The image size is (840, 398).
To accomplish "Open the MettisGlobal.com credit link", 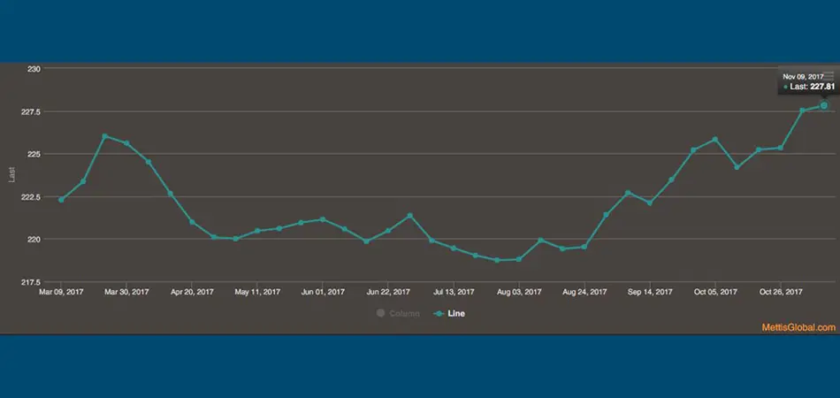I will pyautogui.click(x=798, y=328).
